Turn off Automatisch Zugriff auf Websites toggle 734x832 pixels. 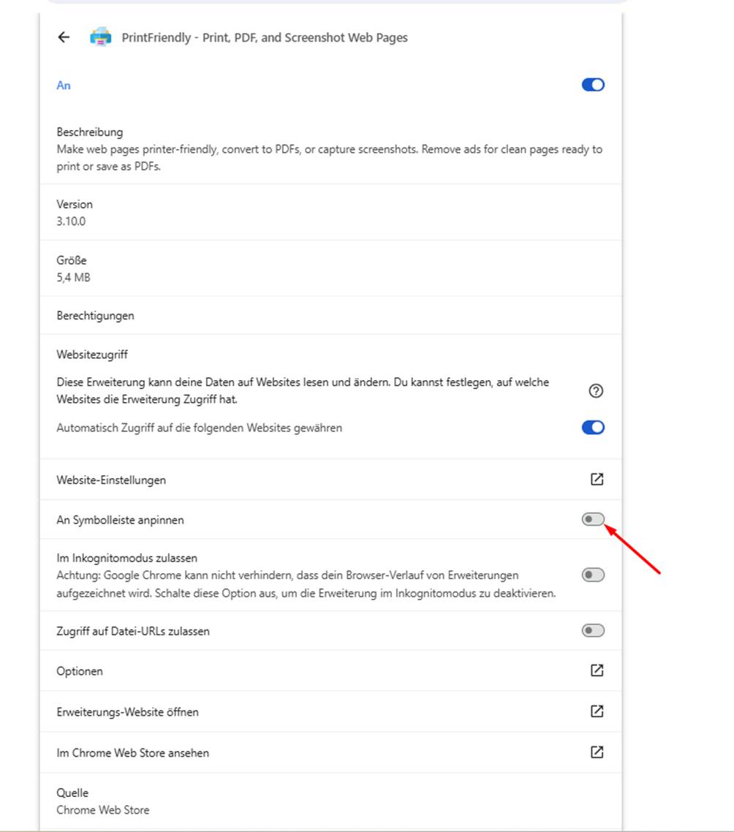(593, 427)
